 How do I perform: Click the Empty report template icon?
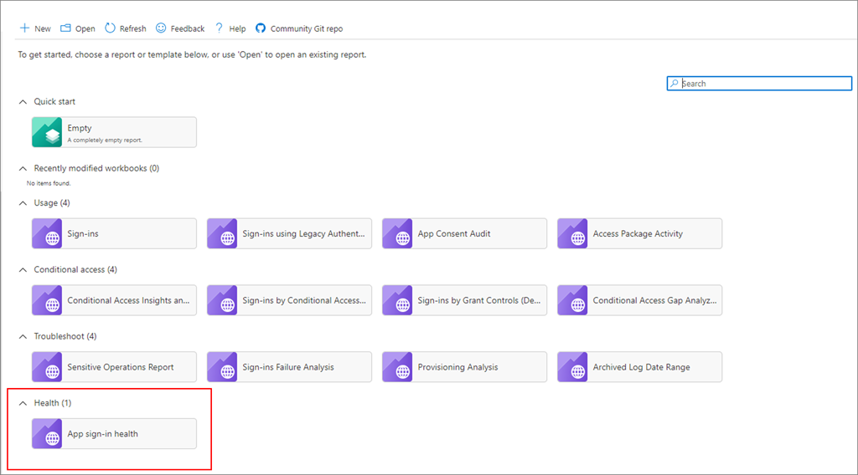[47, 132]
